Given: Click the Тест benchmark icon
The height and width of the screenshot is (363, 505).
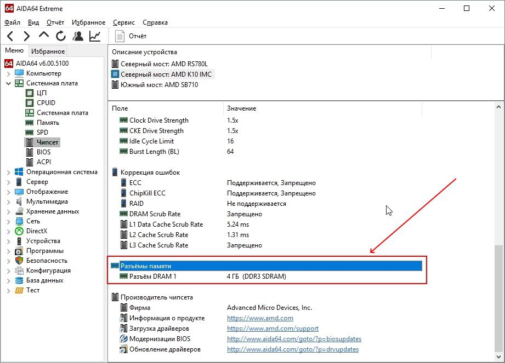Looking at the screenshot, I should click(19, 290).
